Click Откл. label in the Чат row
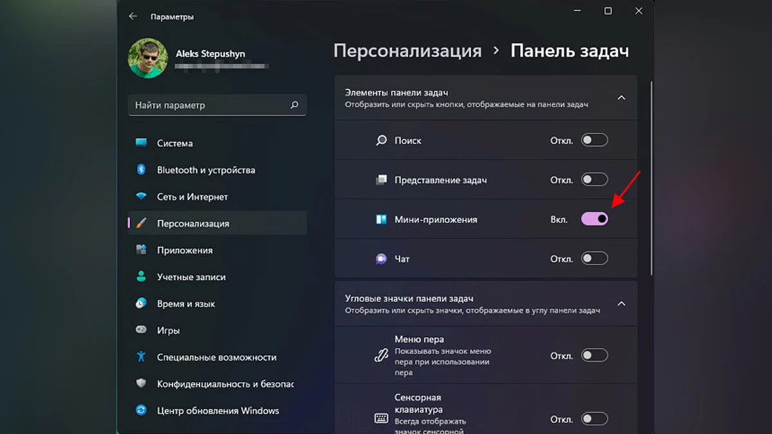This screenshot has height=434, width=772. coord(562,259)
